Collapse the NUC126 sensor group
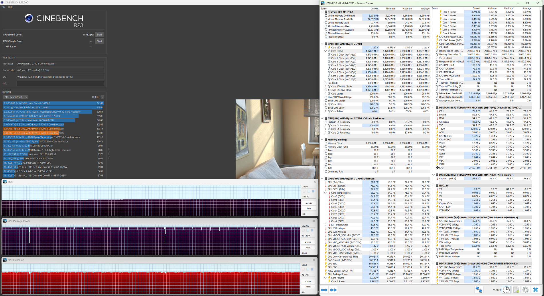This screenshot has height=296, width=544. tap(433, 186)
